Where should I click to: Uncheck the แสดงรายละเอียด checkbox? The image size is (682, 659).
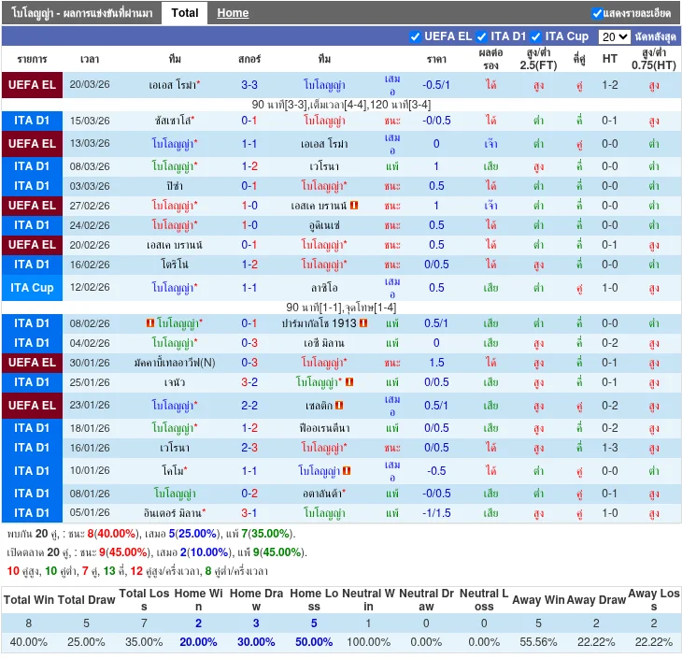597,13
